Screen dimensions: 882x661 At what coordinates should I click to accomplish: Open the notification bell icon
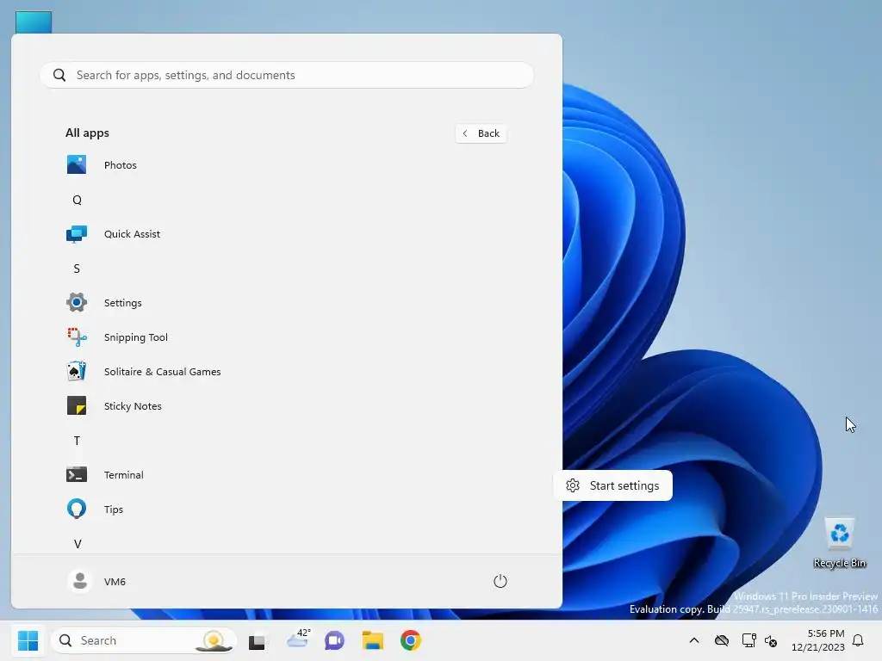(858, 640)
